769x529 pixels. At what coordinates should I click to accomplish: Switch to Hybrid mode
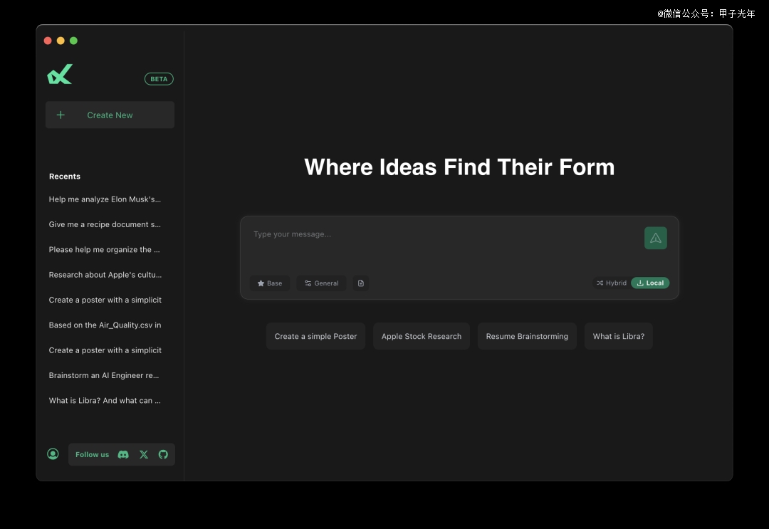pyautogui.click(x=611, y=283)
